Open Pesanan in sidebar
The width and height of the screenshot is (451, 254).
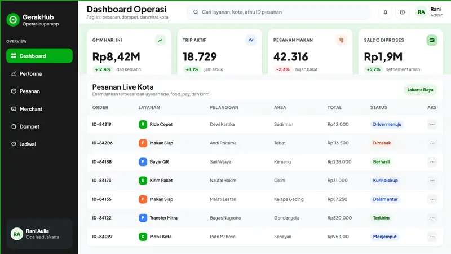point(39,91)
